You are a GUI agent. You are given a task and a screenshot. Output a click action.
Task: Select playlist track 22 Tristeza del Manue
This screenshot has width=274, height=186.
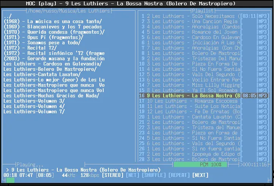click(204, 127)
